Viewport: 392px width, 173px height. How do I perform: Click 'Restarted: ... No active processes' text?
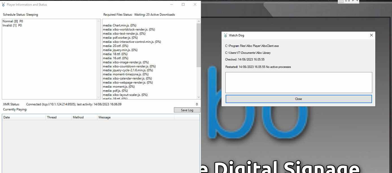258,67
